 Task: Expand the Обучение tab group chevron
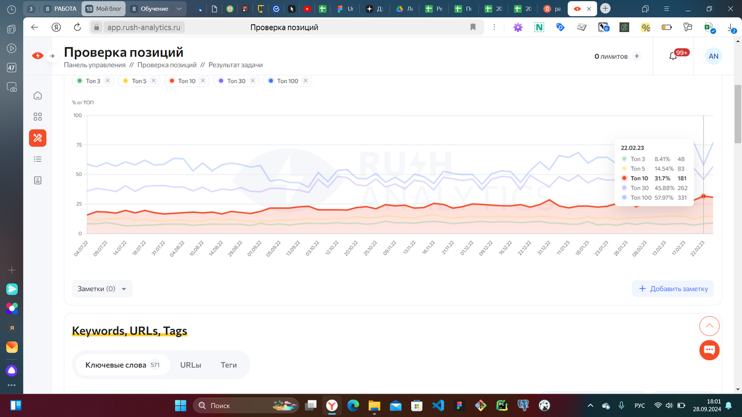click(x=179, y=9)
